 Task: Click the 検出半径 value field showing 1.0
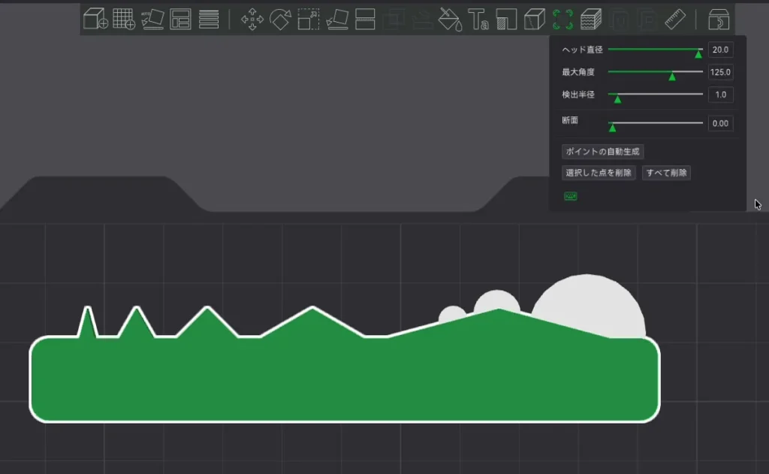click(720, 95)
